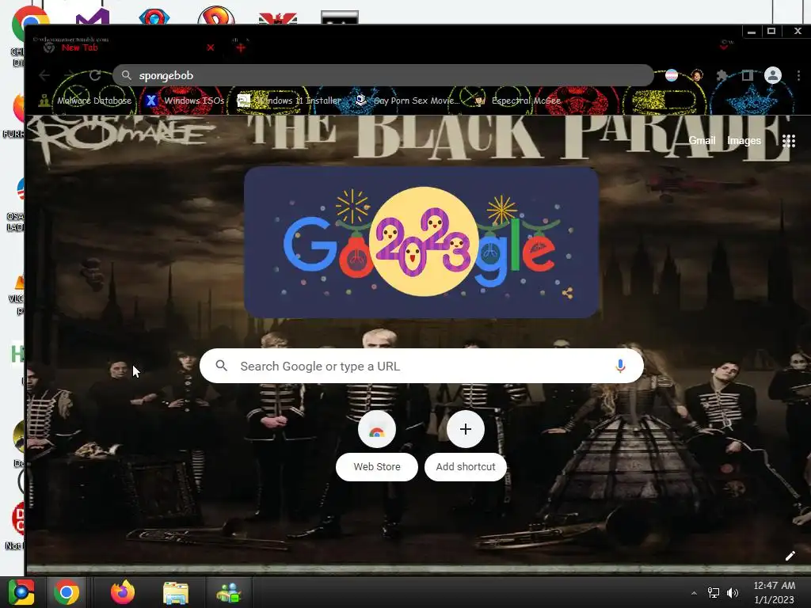Open the Gmail link

(702, 141)
